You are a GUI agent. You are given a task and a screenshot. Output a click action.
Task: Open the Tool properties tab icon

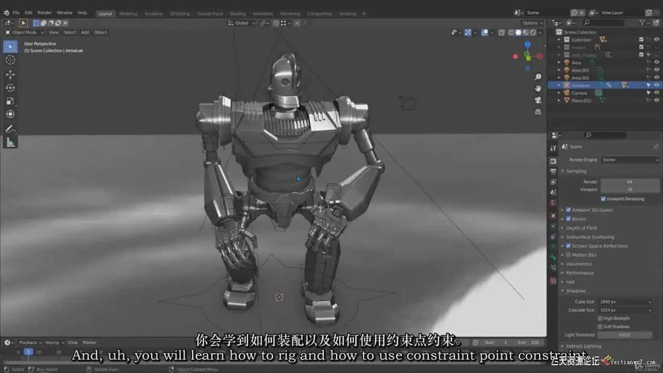[553, 148]
